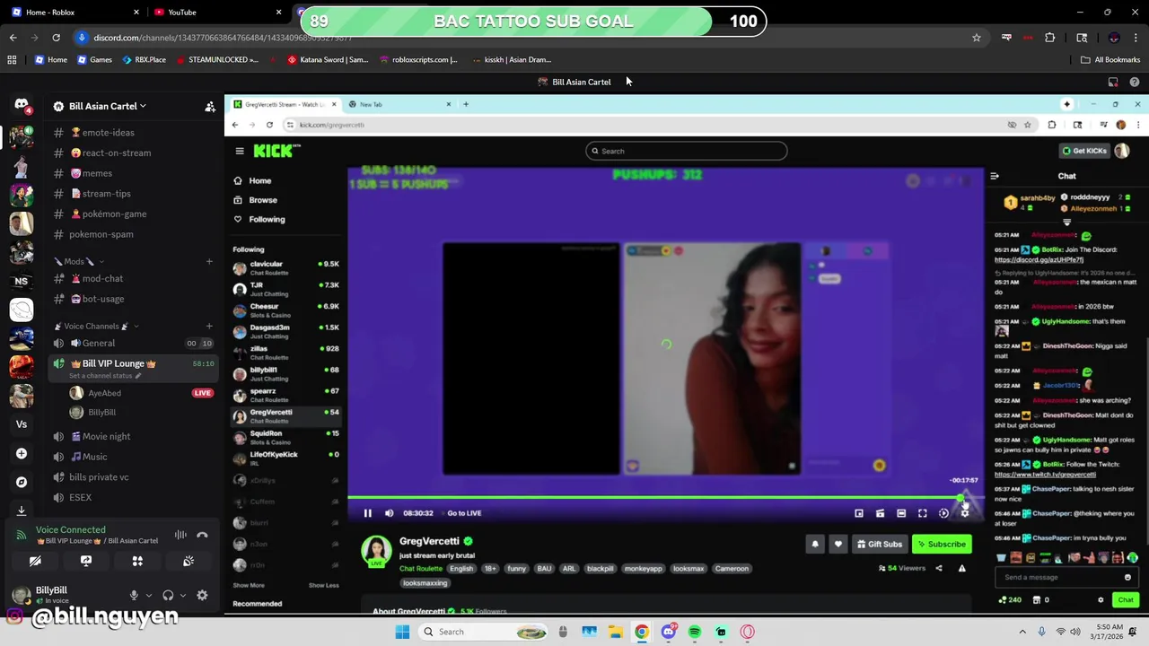Viewport: 1149px width, 646px height.
Task: Mute the Discord microphone
Action: (x=134, y=595)
